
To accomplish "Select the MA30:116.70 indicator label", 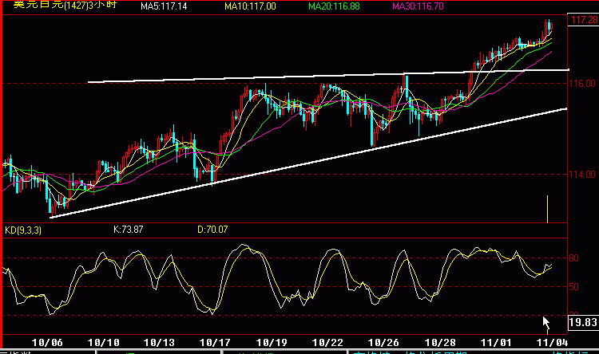I will [x=418, y=6].
